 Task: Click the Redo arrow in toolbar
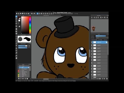tap(34, 13)
